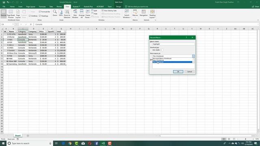This screenshot has height=146, width=260.
Task: Save workbook from quick access toolbar
Action: point(4,2)
